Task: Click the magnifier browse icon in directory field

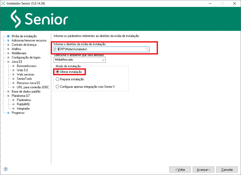Action: tap(147, 49)
